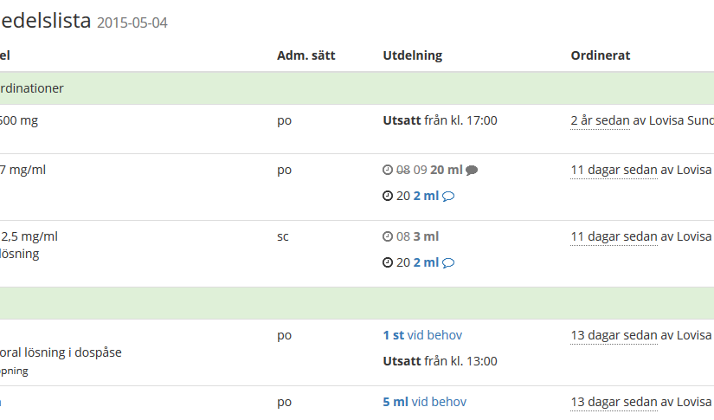Click the black clock icon in the 2,5 mg/ml row
714x420 pixels.
[388, 262]
